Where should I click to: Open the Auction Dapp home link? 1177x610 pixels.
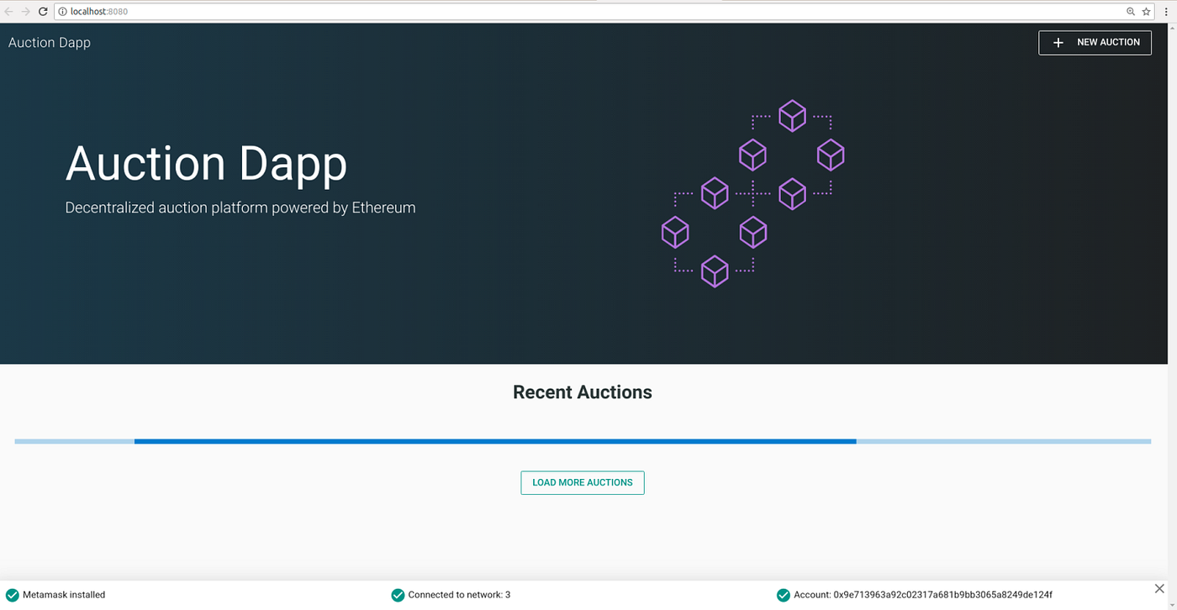[49, 42]
